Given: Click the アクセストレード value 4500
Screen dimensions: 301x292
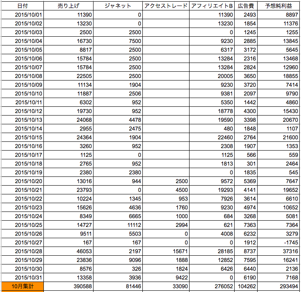Looking at the screenshot, I should tap(166, 190).
